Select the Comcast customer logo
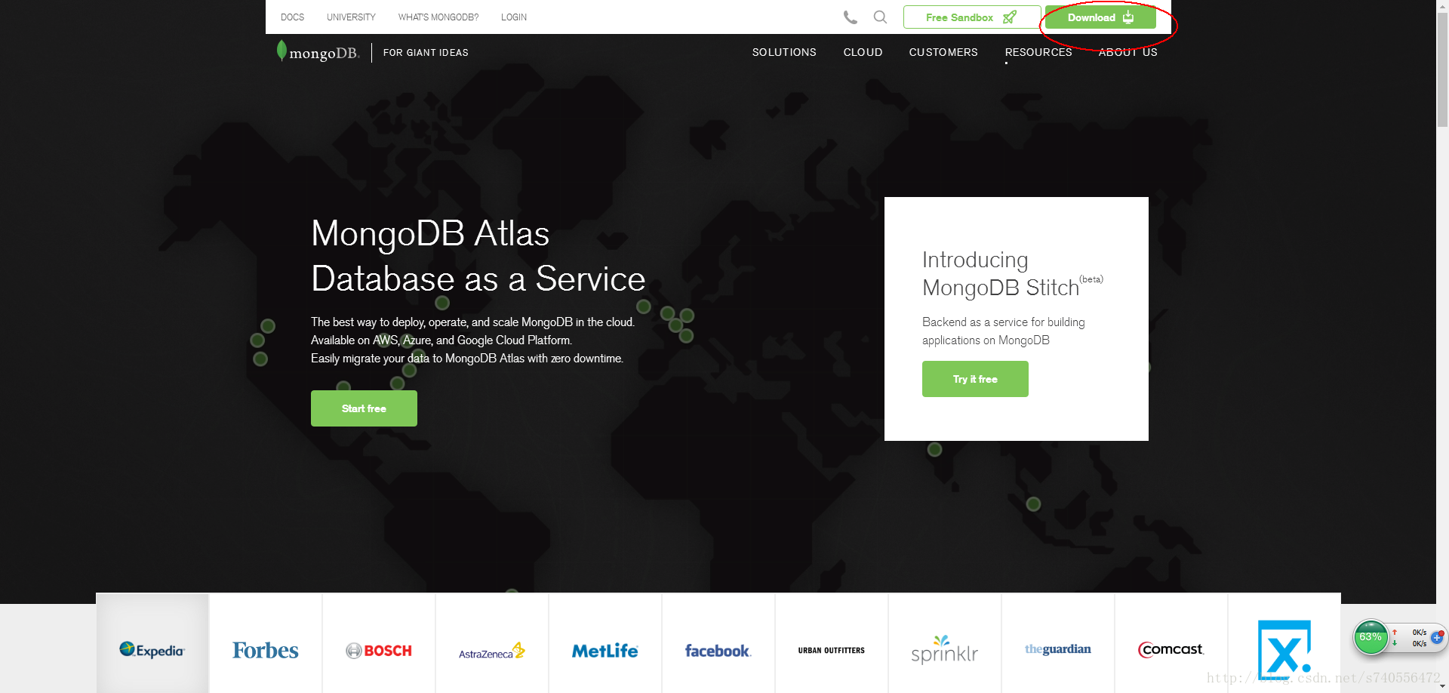Screen dimensions: 1449x693 point(1171,649)
